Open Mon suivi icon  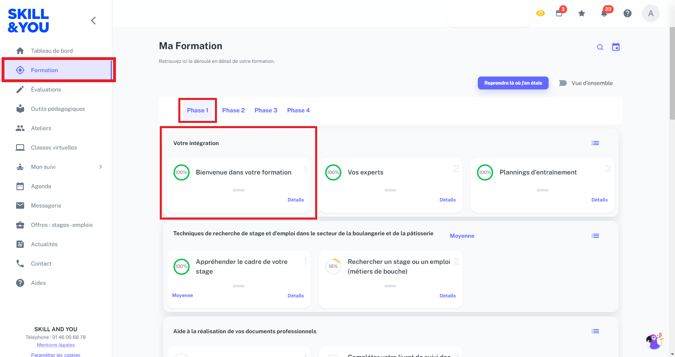pos(20,167)
